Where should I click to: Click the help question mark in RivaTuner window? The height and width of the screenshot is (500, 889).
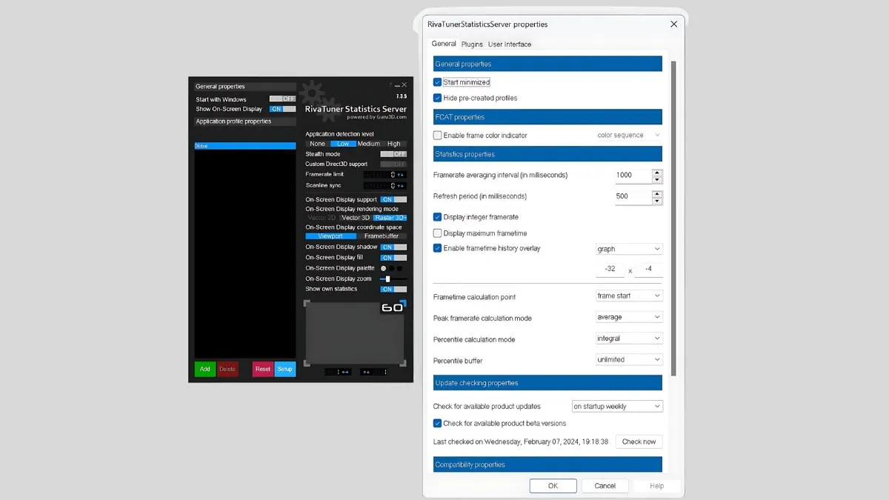[x=390, y=85]
